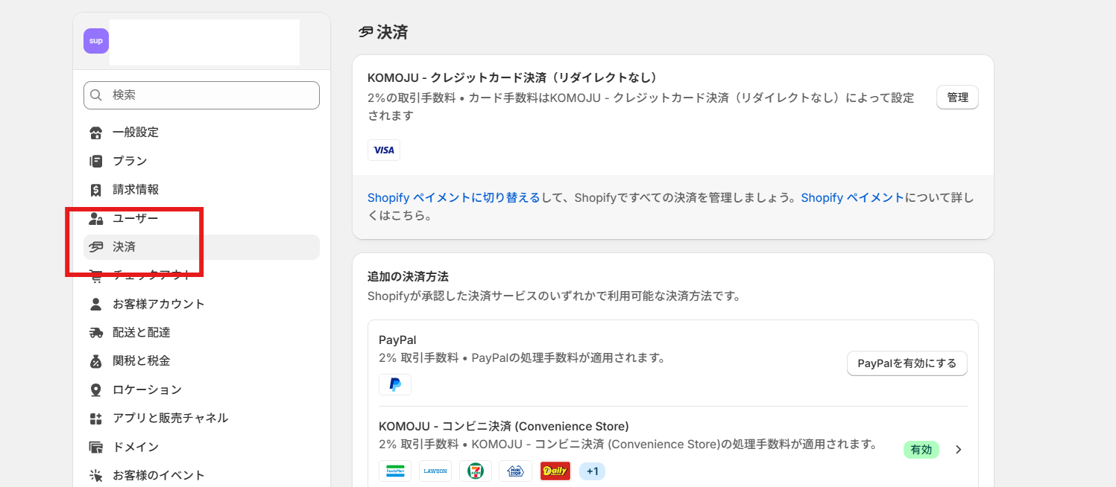Click the purple sup store avatar
This screenshot has height=487, width=1116.
point(96,41)
